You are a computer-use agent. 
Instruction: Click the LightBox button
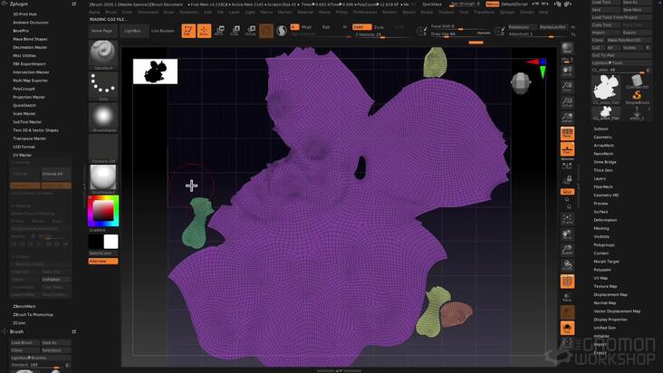click(x=132, y=31)
